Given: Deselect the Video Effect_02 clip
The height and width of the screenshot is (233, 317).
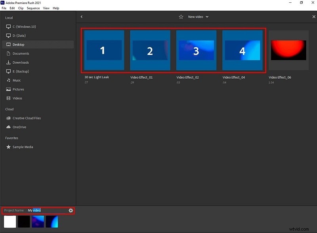Looking at the screenshot, I should tap(196, 50).
